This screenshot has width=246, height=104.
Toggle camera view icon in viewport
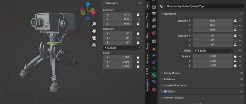94,38
